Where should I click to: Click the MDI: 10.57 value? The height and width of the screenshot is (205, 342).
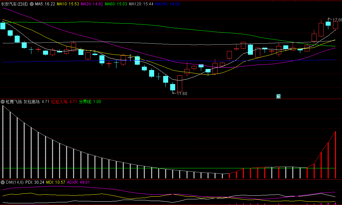(55, 182)
